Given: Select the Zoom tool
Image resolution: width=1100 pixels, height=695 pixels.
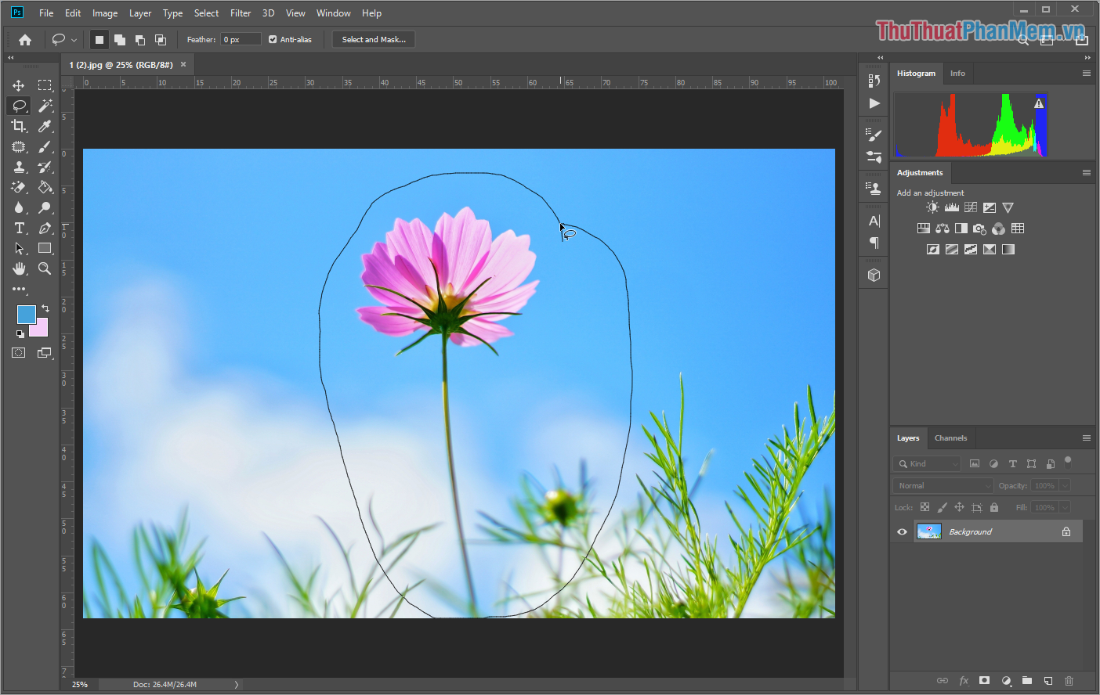Looking at the screenshot, I should pyautogui.click(x=45, y=268).
